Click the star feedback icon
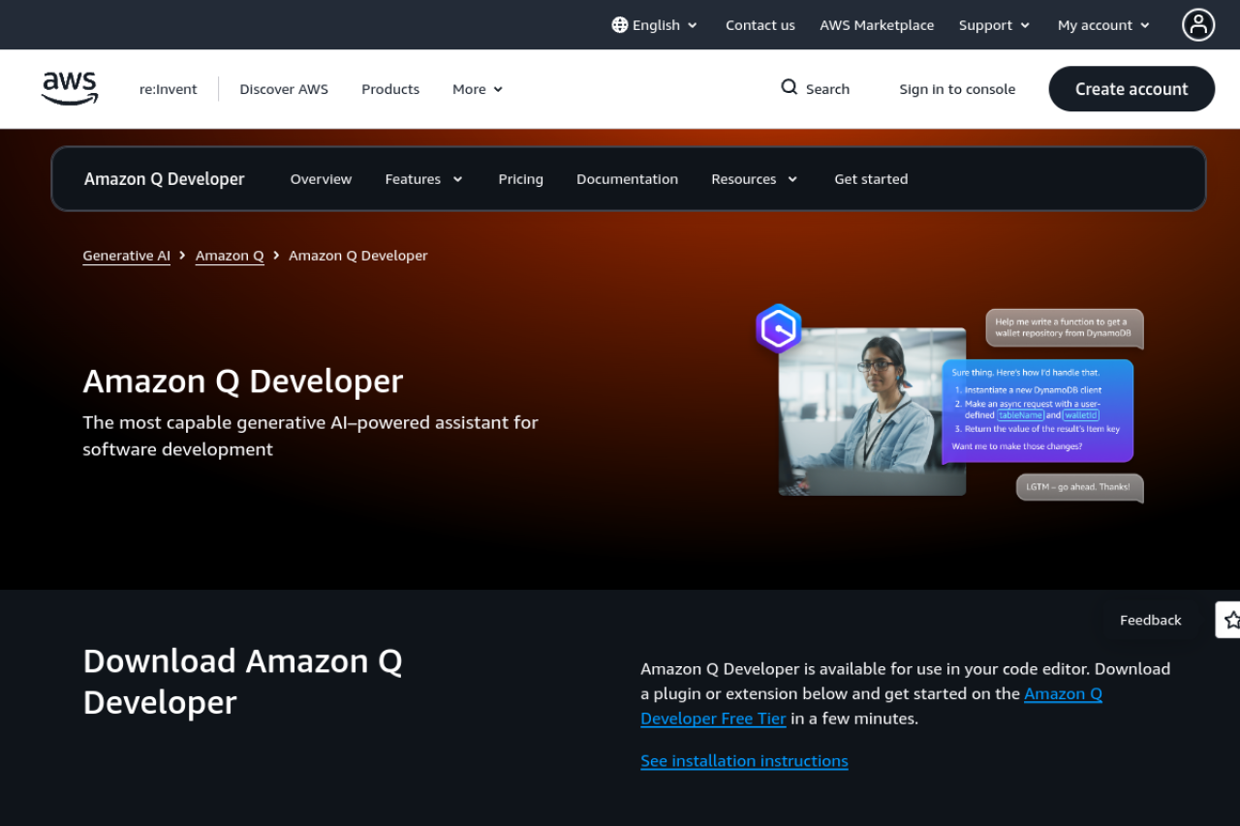The image size is (1240, 826). (1229, 620)
